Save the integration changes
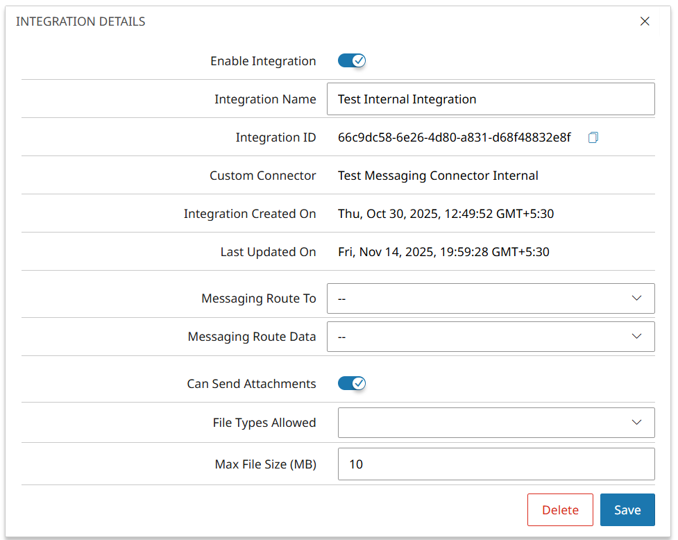 pos(627,509)
